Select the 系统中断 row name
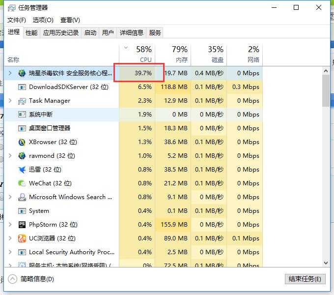The width and height of the screenshot is (334, 295). pos(41,115)
